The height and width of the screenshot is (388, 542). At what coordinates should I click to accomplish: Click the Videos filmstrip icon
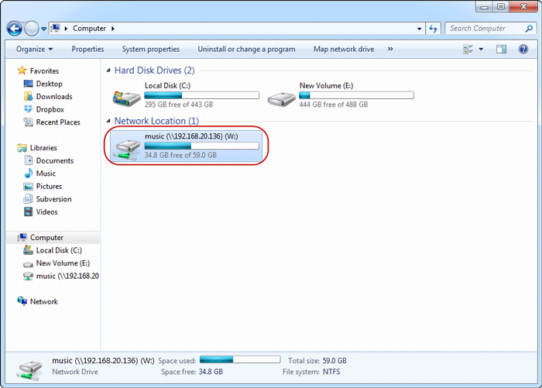click(29, 211)
